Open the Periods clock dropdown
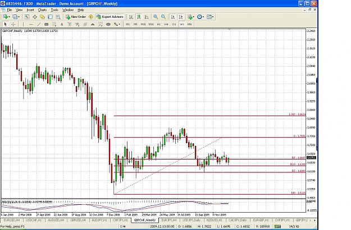 tap(200, 17)
